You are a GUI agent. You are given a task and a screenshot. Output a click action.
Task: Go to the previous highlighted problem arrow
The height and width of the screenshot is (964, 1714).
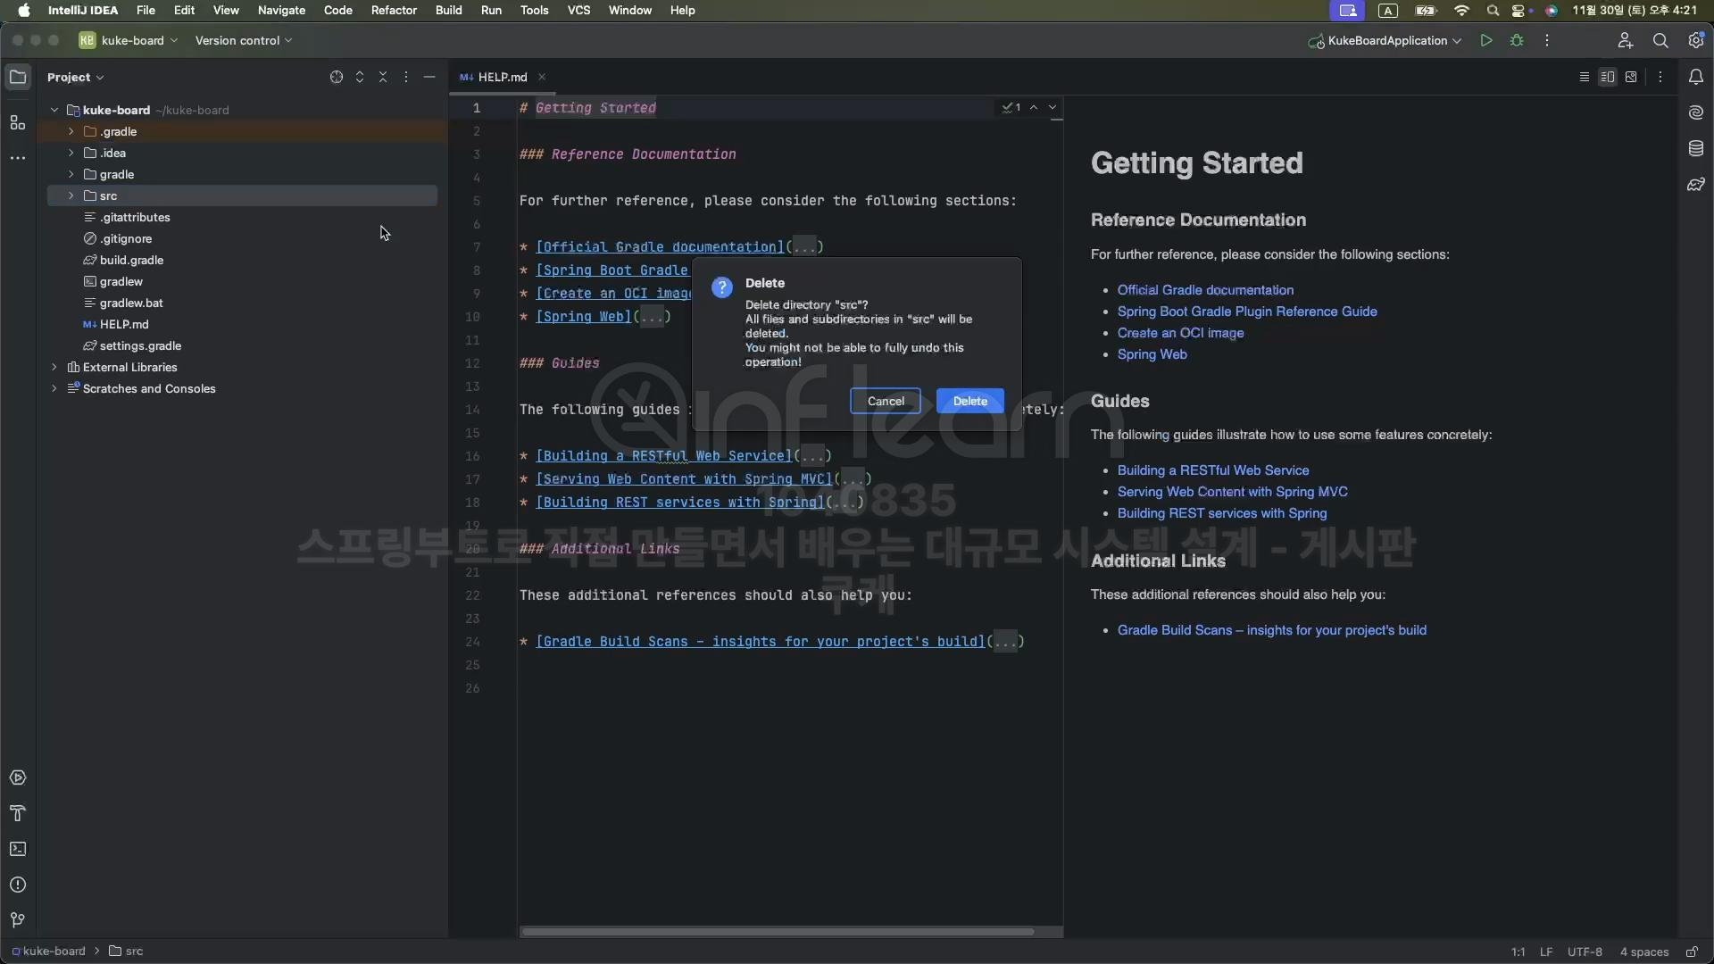click(x=1034, y=107)
